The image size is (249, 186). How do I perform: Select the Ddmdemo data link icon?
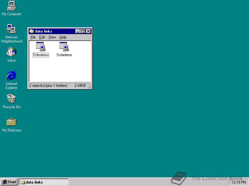coord(41,46)
